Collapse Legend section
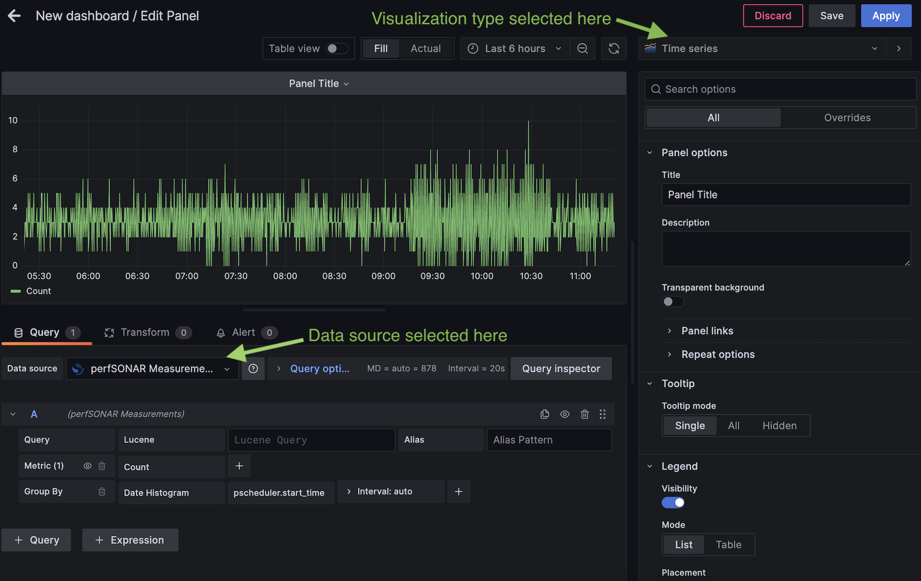921x581 pixels. click(649, 467)
